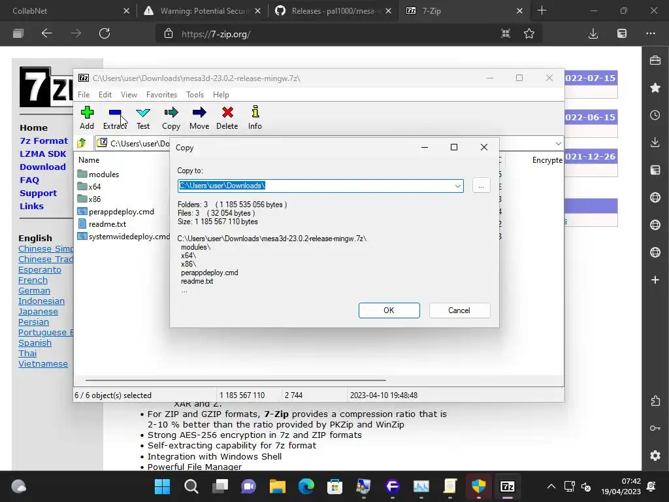Click the Microsoft Store taskbar icon
The image size is (669, 502).
pyautogui.click(x=335, y=486)
